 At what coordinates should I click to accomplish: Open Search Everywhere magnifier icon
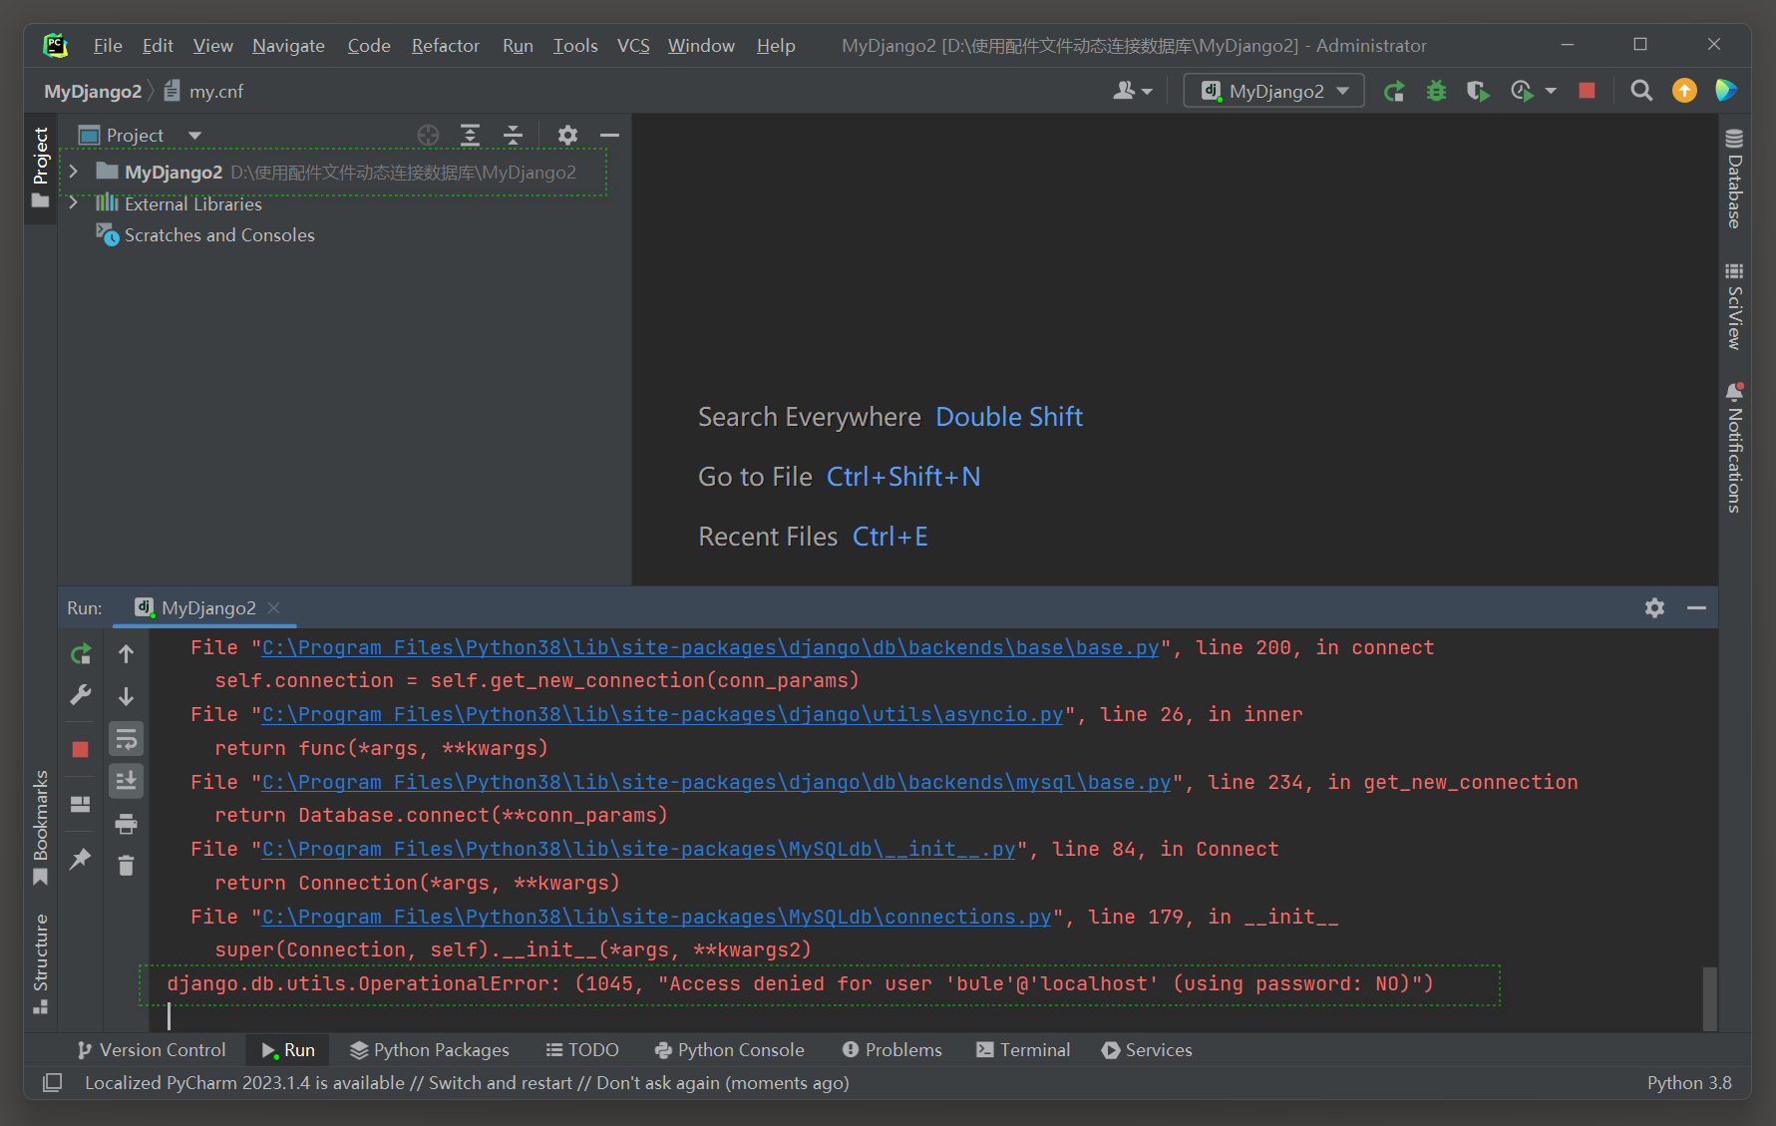point(1641,91)
